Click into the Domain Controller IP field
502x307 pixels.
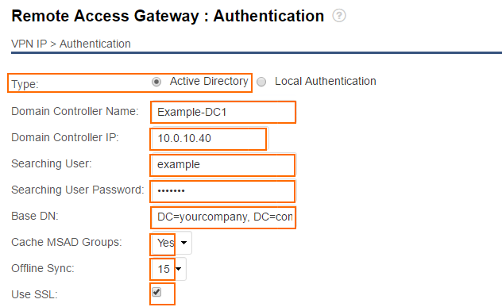click(x=210, y=139)
